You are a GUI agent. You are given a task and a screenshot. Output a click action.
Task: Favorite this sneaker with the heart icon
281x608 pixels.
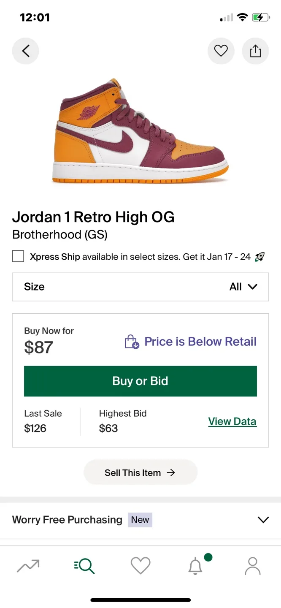(221, 51)
